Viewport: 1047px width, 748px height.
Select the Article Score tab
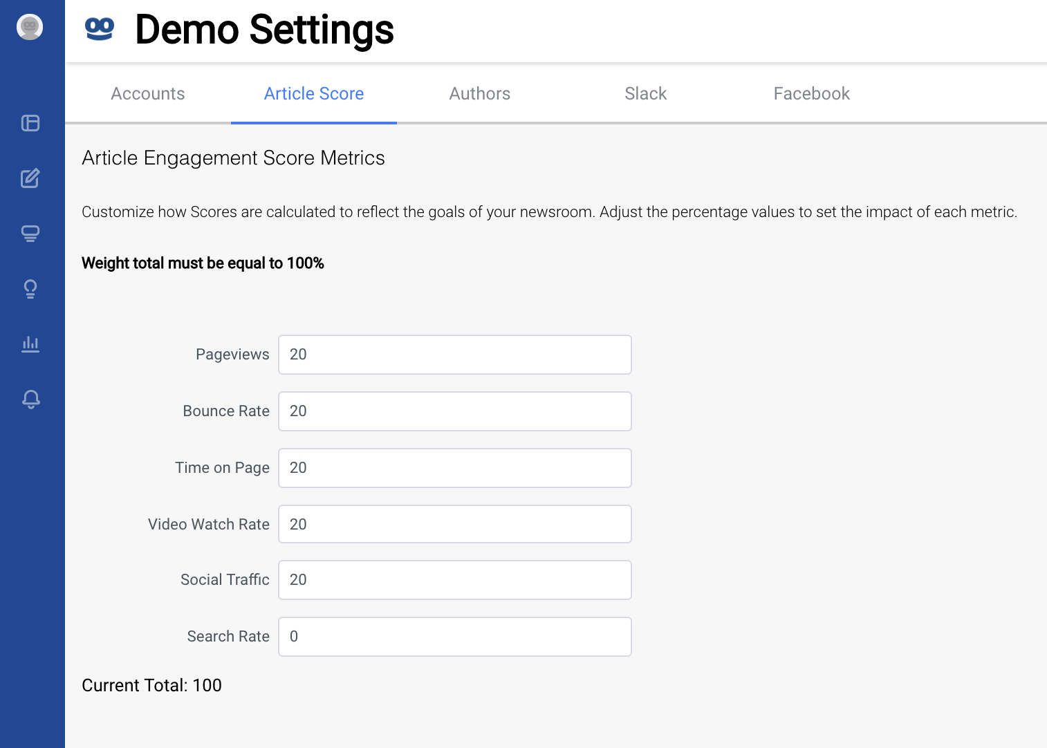click(313, 93)
